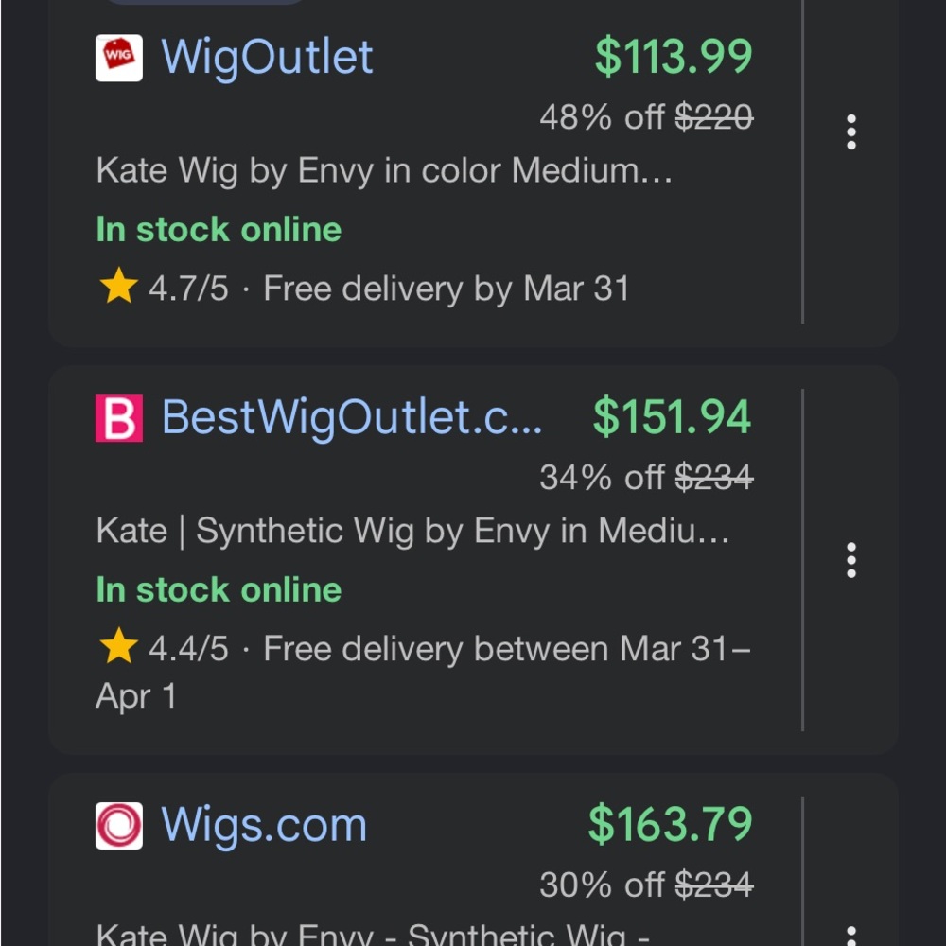Screen dimensions: 946x946
Task: Open the Wigs.com store link
Action: point(264,825)
